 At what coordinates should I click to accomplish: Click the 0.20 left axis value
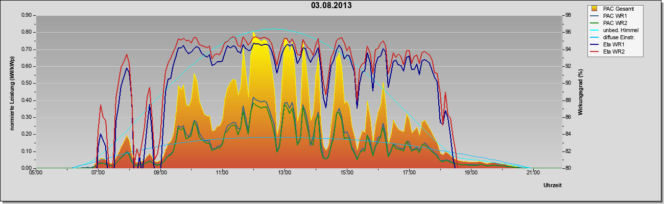tap(27, 134)
